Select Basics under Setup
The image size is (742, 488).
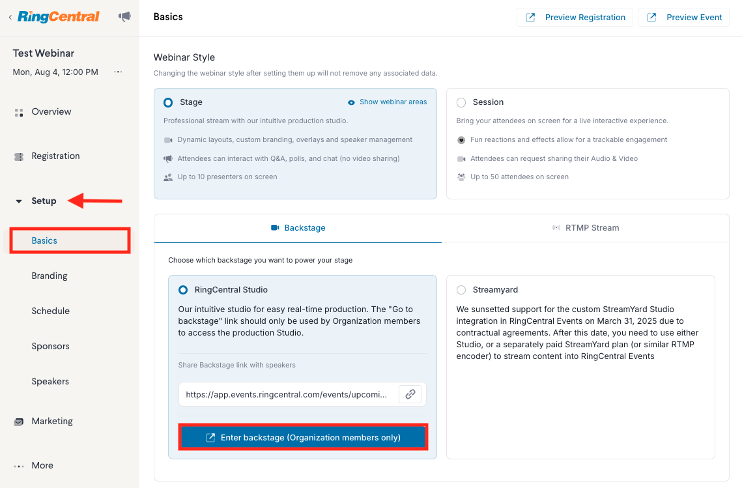pyautogui.click(x=44, y=240)
